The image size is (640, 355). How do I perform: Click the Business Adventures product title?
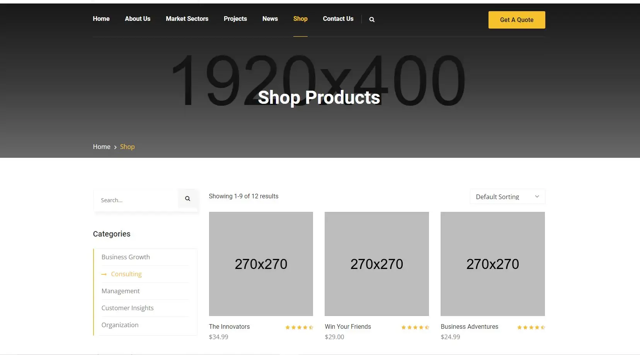pyautogui.click(x=470, y=327)
